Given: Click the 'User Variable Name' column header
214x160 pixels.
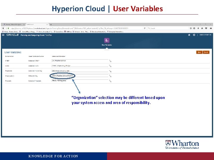Looking at the screenshot, I should [x=36, y=56].
